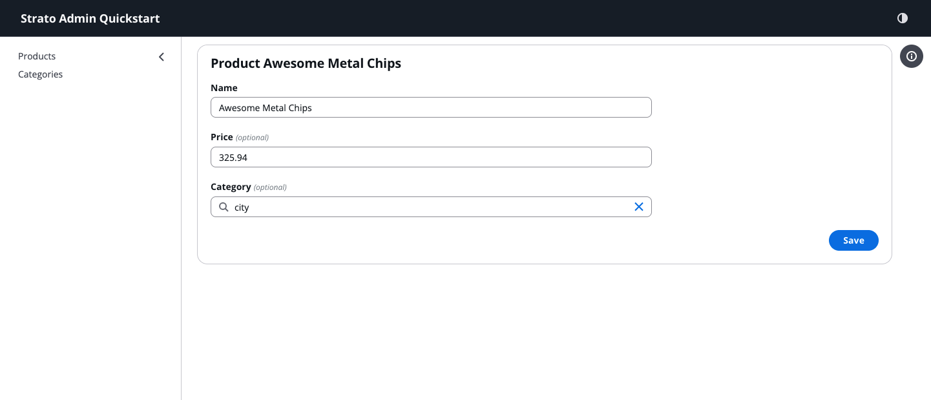Screen dimensions: 931x400
Task: Open the Products menu item
Action: (x=37, y=56)
